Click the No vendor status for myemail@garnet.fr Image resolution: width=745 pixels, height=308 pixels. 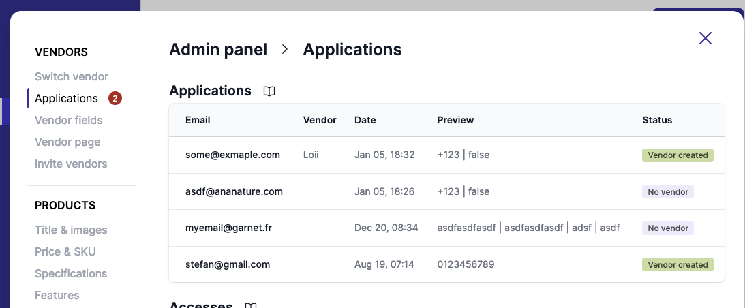[667, 228]
